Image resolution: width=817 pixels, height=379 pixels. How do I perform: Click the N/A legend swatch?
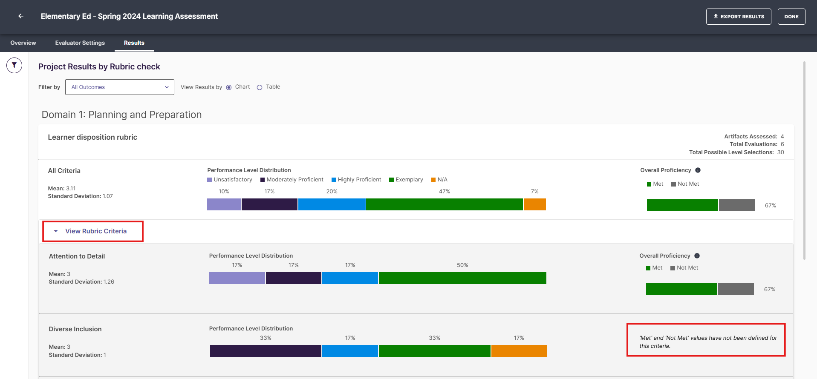click(433, 180)
